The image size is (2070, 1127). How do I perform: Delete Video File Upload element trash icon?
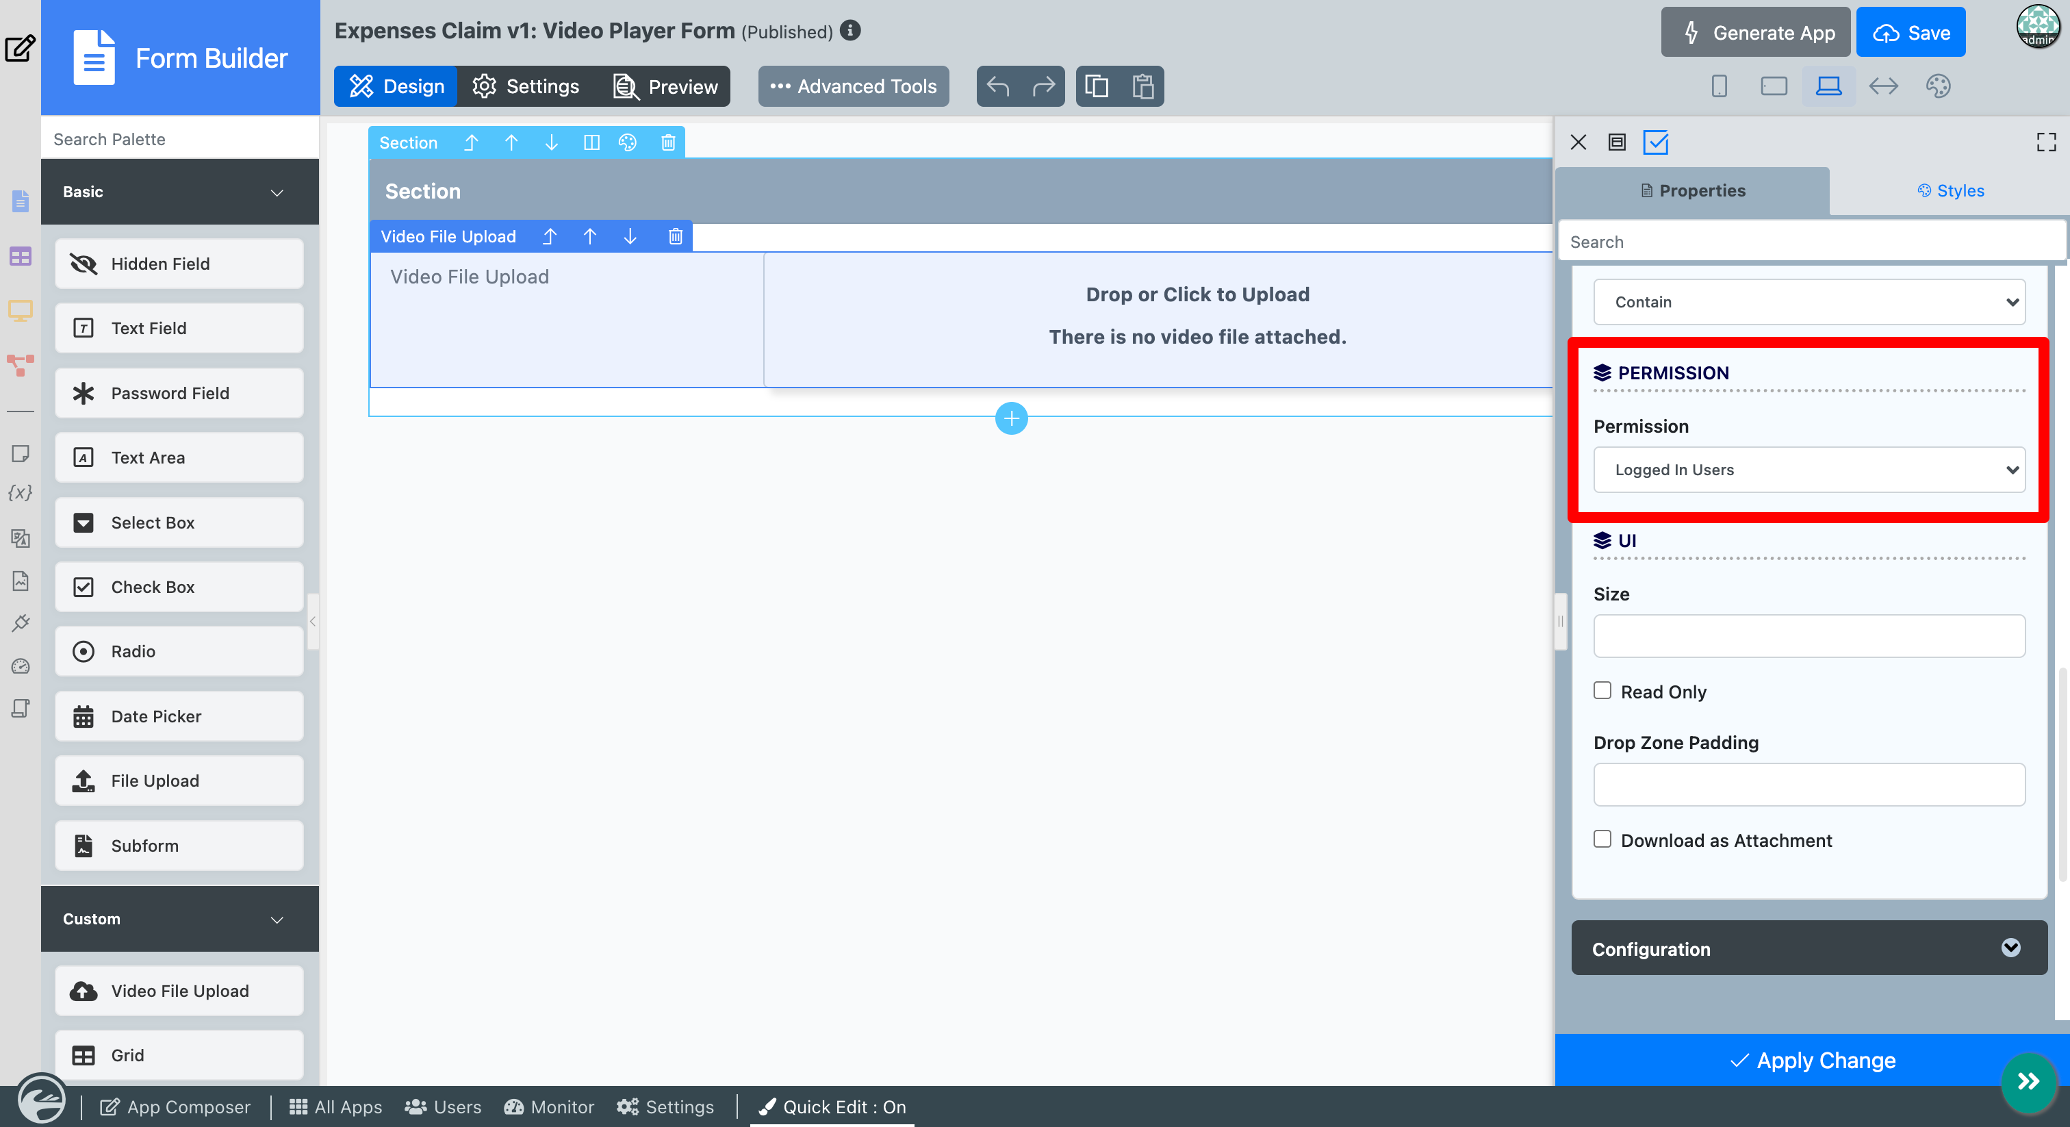676,236
